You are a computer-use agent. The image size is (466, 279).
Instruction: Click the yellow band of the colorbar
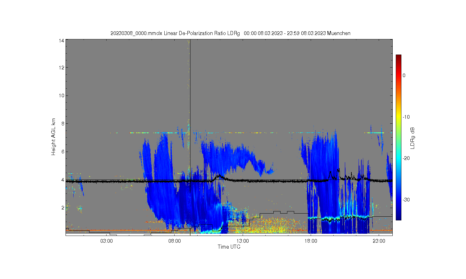(398, 117)
